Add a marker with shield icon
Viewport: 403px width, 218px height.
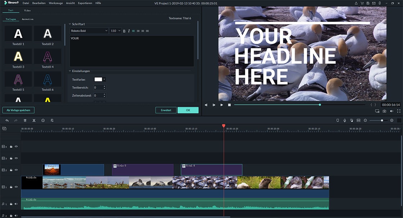tap(338, 120)
